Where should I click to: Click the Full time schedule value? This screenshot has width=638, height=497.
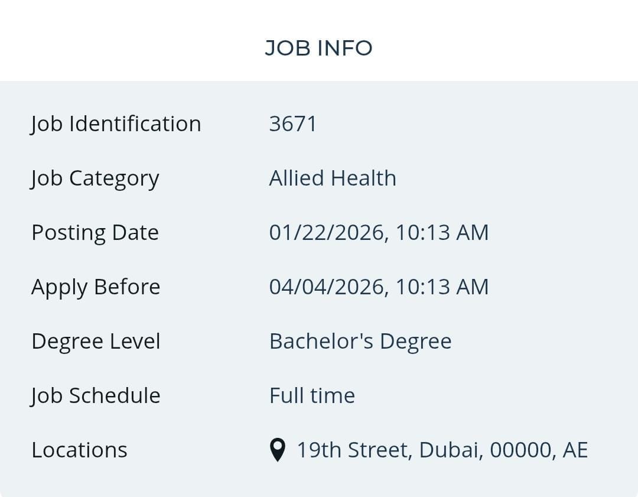pyautogui.click(x=312, y=396)
